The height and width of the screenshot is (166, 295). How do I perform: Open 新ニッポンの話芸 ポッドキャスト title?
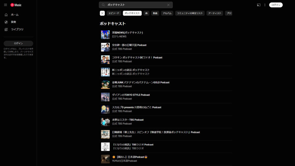coord(131,70)
